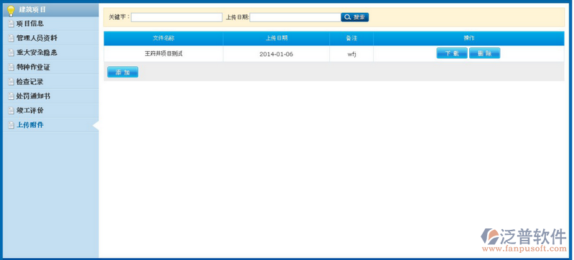
Task: Click the 添加 button to add attachment
Action: point(123,72)
